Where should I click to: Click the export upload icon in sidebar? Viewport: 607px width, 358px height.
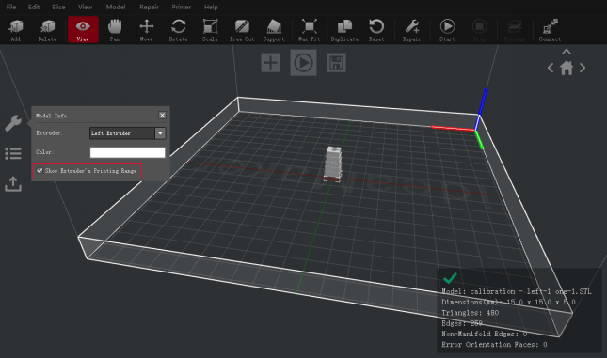point(13,184)
